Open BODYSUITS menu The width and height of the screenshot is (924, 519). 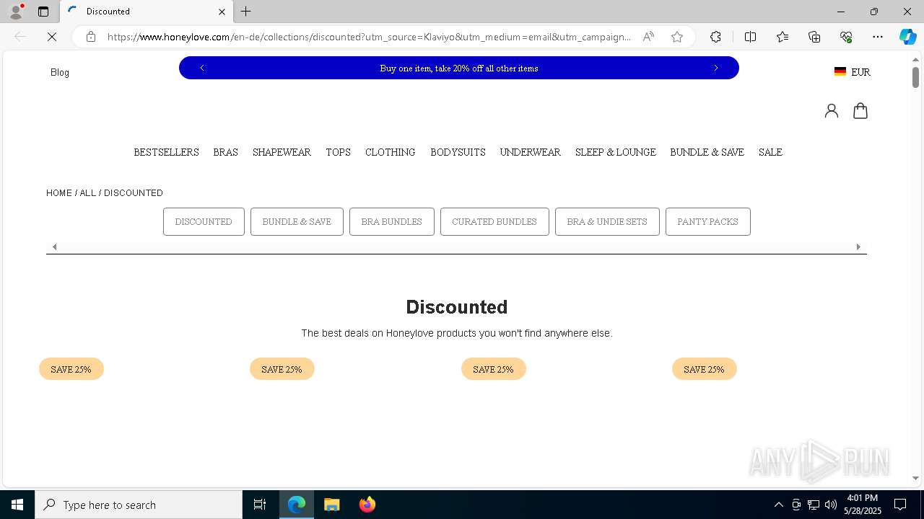458,152
